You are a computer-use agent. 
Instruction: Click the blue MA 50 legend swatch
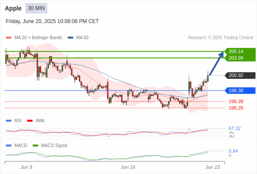[71, 38]
